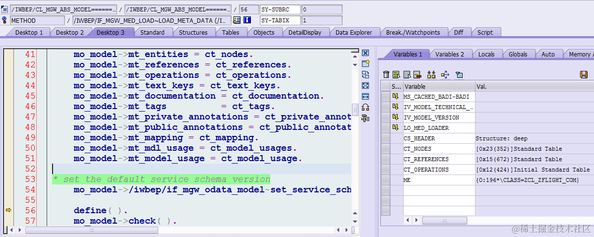The image size is (594, 237).
Task: Click the program icon at the top-left header
Action: point(4,9)
